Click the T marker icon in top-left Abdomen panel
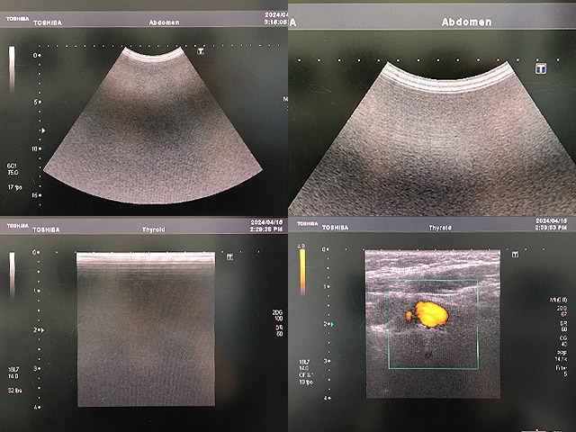The image size is (576, 432). click(201, 51)
